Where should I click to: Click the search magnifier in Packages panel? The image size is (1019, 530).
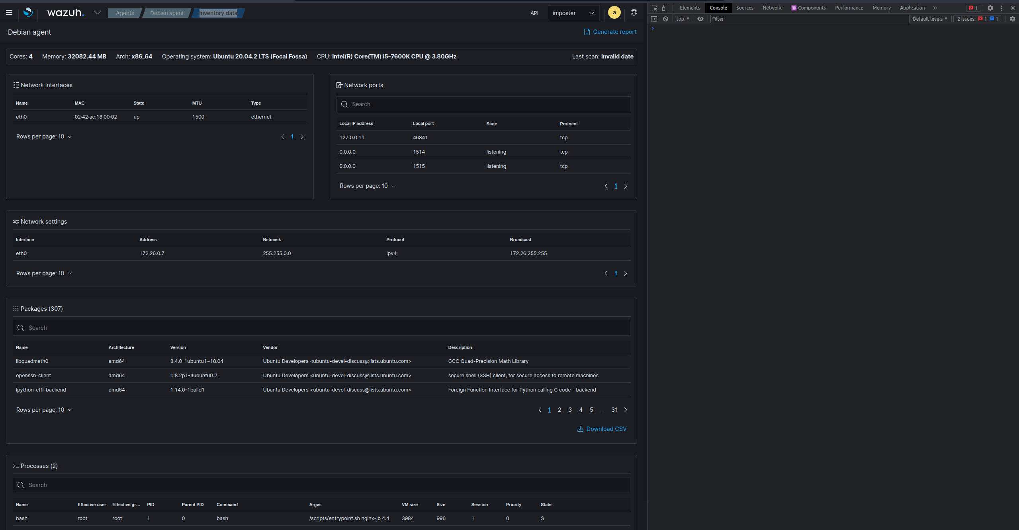[x=21, y=327]
